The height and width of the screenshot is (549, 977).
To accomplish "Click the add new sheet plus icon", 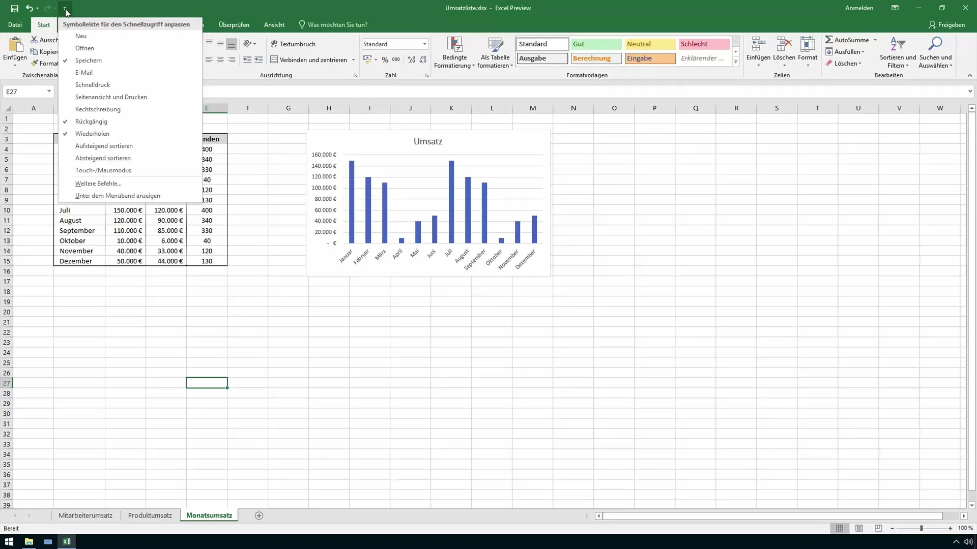I will click(x=259, y=515).
